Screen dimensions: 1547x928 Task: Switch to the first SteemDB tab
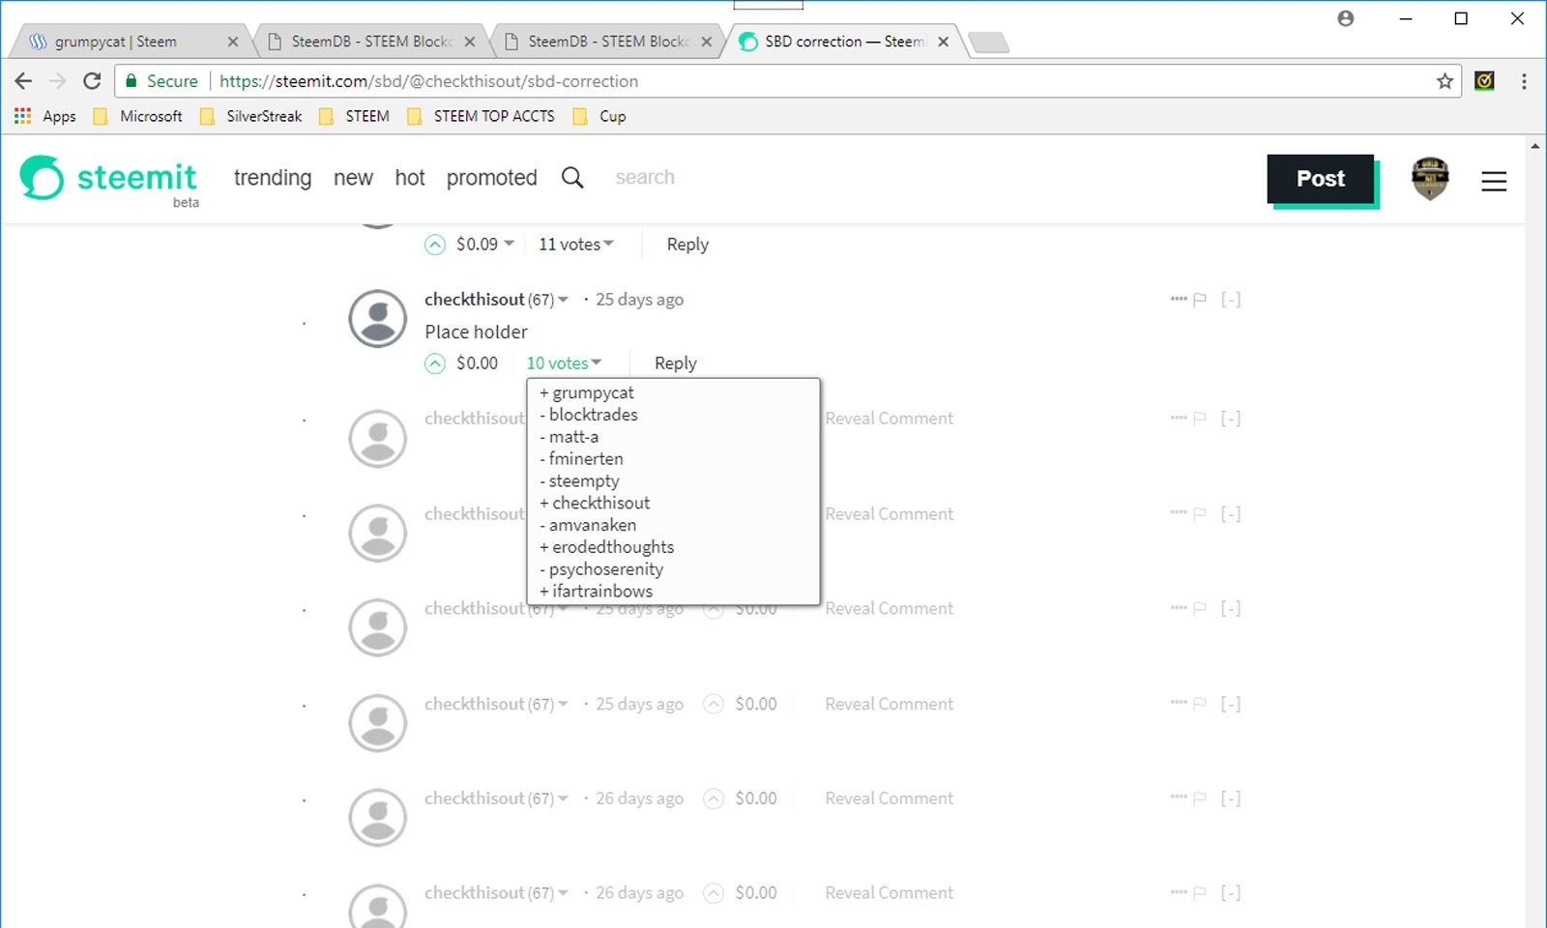click(372, 42)
